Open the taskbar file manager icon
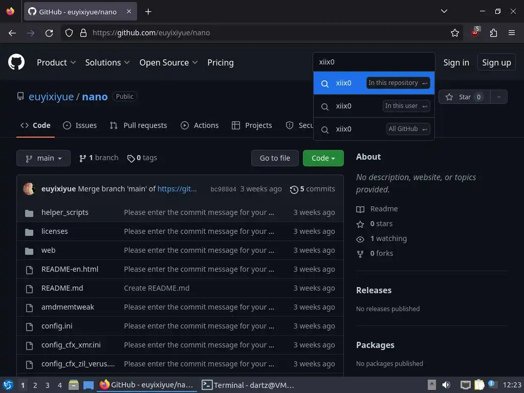 (74, 385)
